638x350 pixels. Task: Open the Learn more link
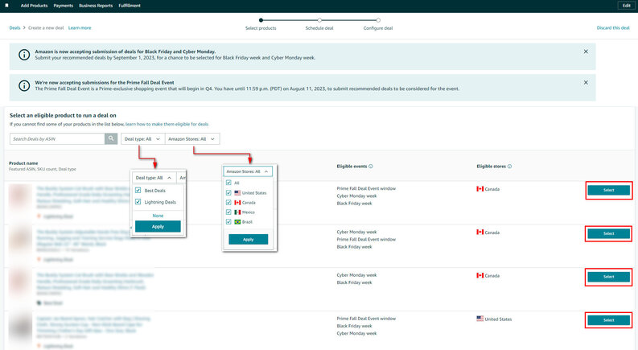pyautogui.click(x=80, y=27)
